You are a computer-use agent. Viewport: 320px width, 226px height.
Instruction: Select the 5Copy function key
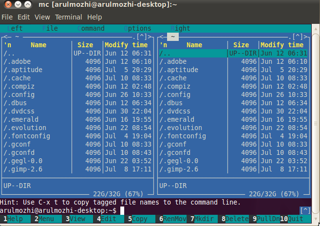pyautogui.click(x=138, y=219)
